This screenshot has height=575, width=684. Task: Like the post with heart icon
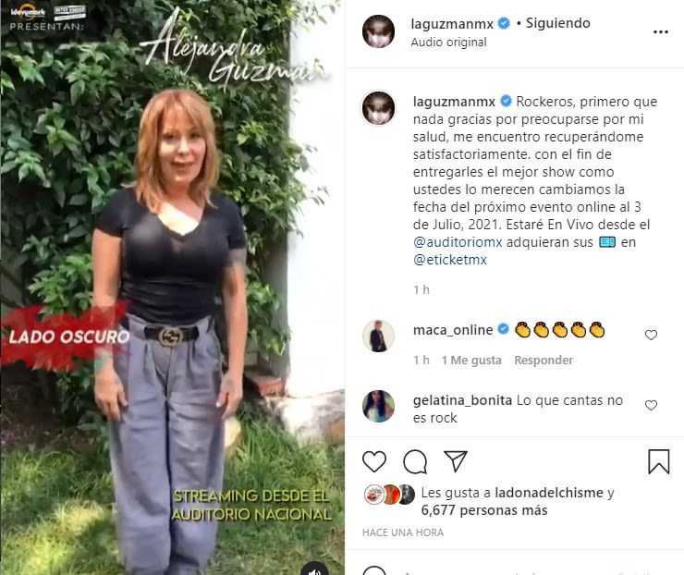tap(374, 461)
